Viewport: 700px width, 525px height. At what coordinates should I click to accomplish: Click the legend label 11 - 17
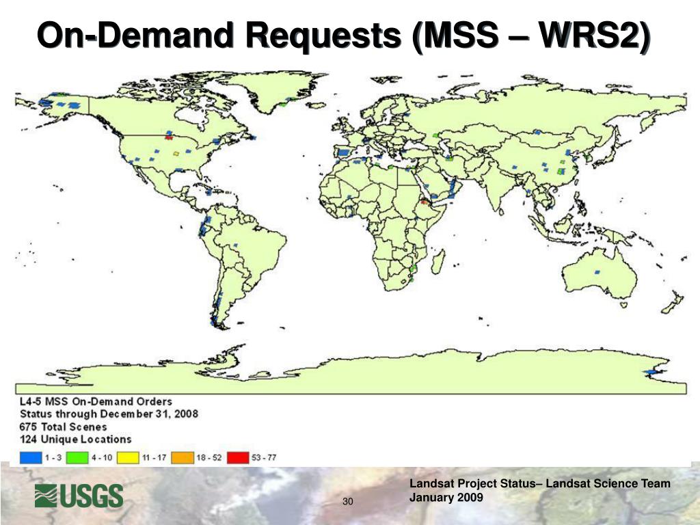point(154,457)
